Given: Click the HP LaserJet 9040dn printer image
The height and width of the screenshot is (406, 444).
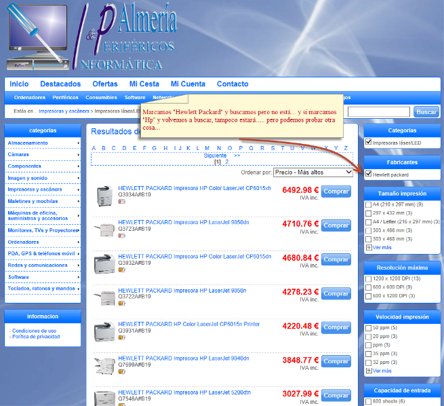Looking at the screenshot, I should [x=105, y=365].
